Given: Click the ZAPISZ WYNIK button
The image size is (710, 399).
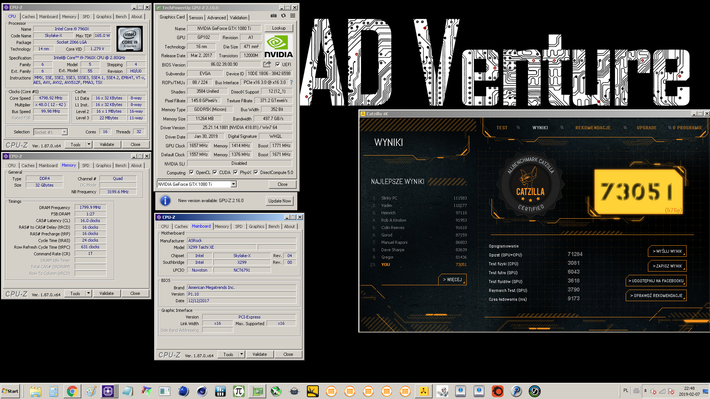Looking at the screenshot, I should point(667,266).
